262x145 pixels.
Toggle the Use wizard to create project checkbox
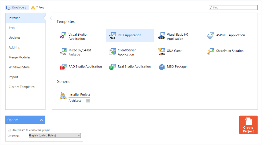[x=9, y=130]
